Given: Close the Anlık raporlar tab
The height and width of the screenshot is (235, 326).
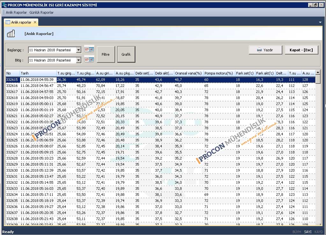Looking at the screenshot, I should point(35,22).
